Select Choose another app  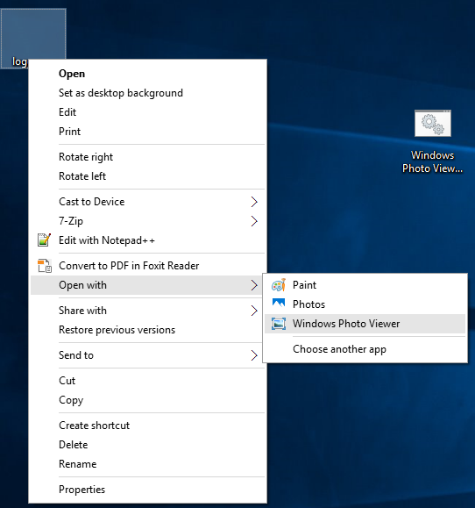tap(365, 349)
